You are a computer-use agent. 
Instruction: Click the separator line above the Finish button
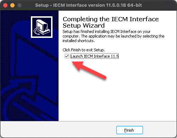[88, 121]
